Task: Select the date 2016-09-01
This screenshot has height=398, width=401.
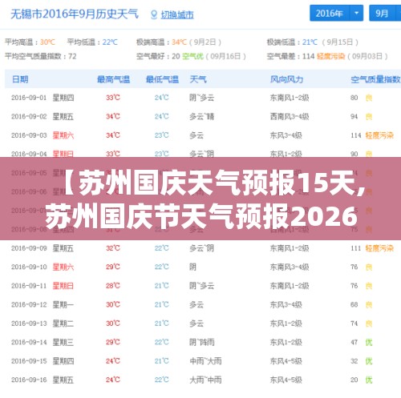Action: tap(29, 98)
